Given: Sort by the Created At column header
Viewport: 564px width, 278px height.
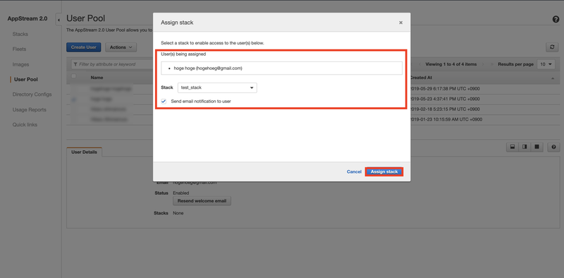Looking at the screenshot, I should (x=421, y=78).
